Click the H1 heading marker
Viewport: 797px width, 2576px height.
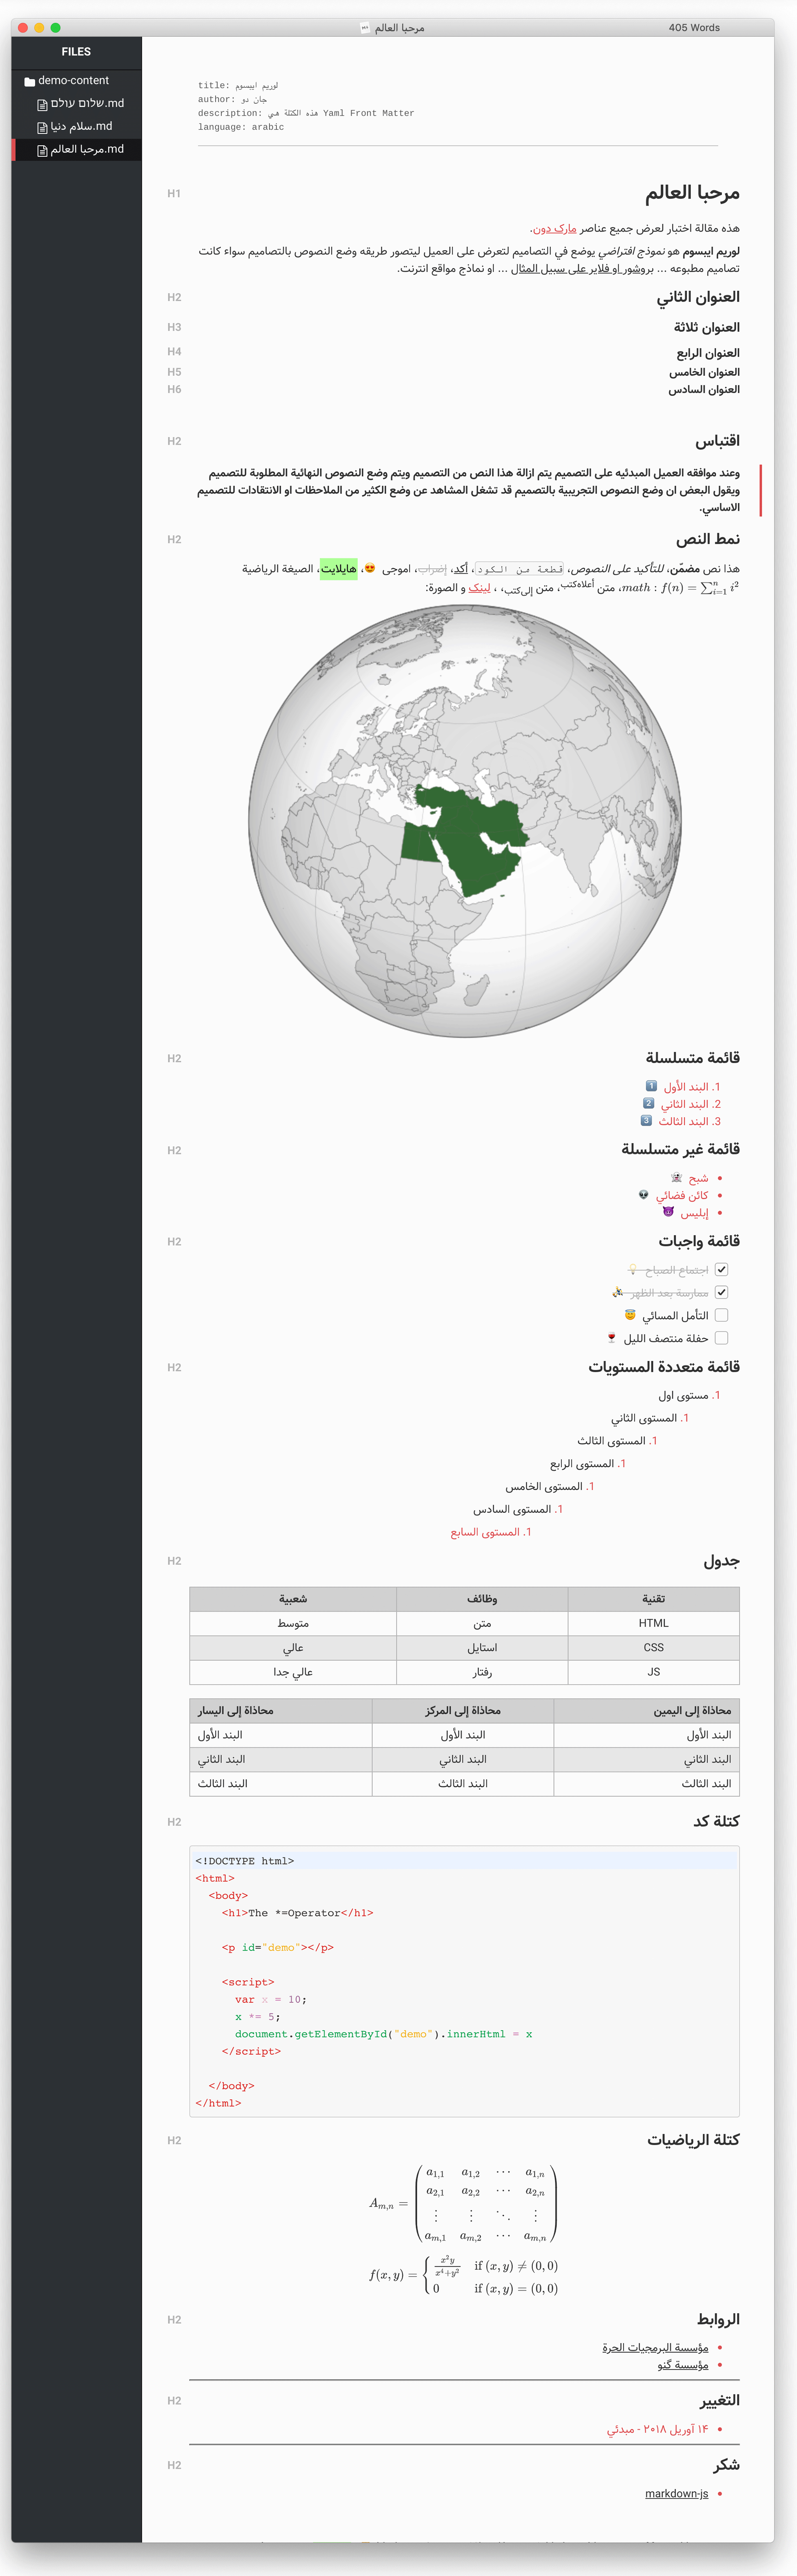tap(174, 193)
